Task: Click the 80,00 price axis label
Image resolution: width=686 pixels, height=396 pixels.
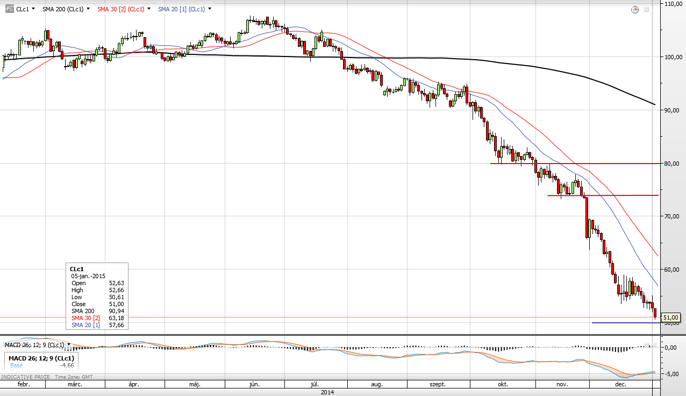Action: click(x=673, y=164)
